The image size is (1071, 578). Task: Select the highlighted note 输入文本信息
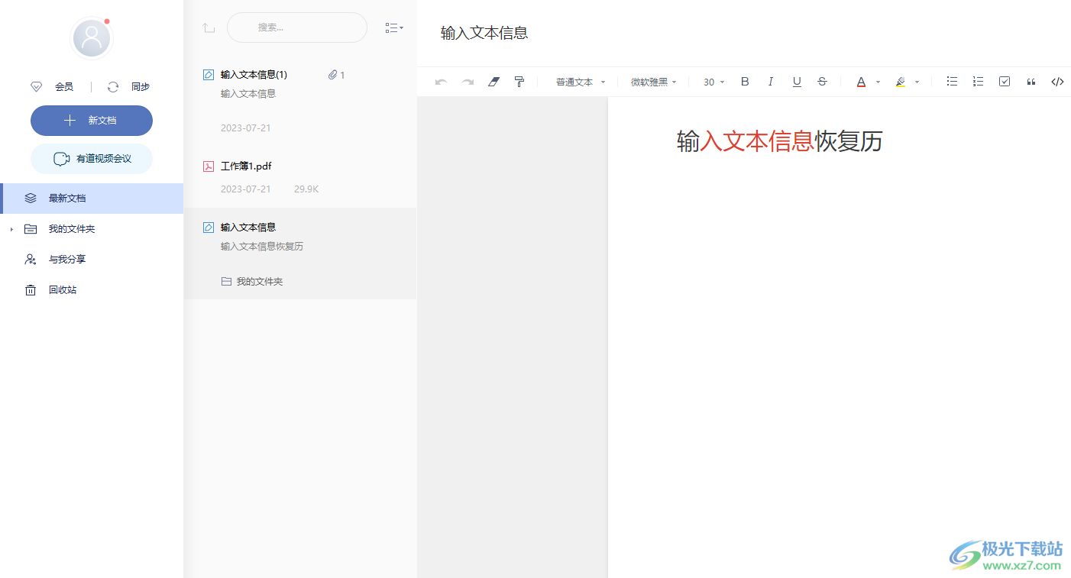300,253
